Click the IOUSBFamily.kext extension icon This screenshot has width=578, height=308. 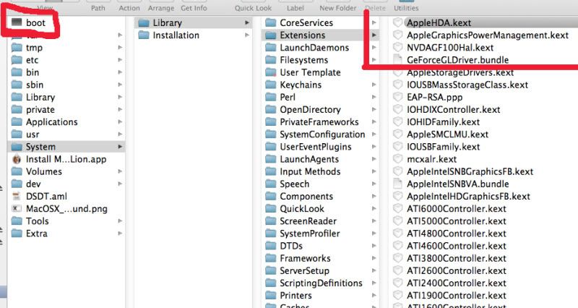[398, 147]
